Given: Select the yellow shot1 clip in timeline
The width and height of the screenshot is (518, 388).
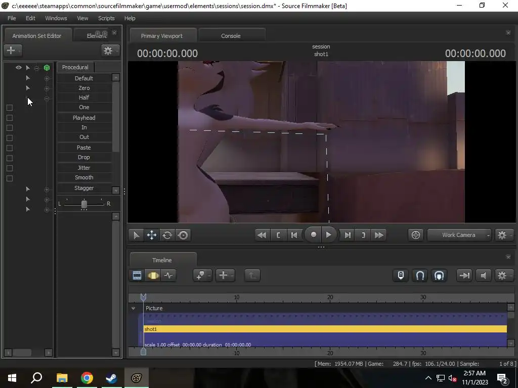Looking at the screenshot, I should coord(325,329).
